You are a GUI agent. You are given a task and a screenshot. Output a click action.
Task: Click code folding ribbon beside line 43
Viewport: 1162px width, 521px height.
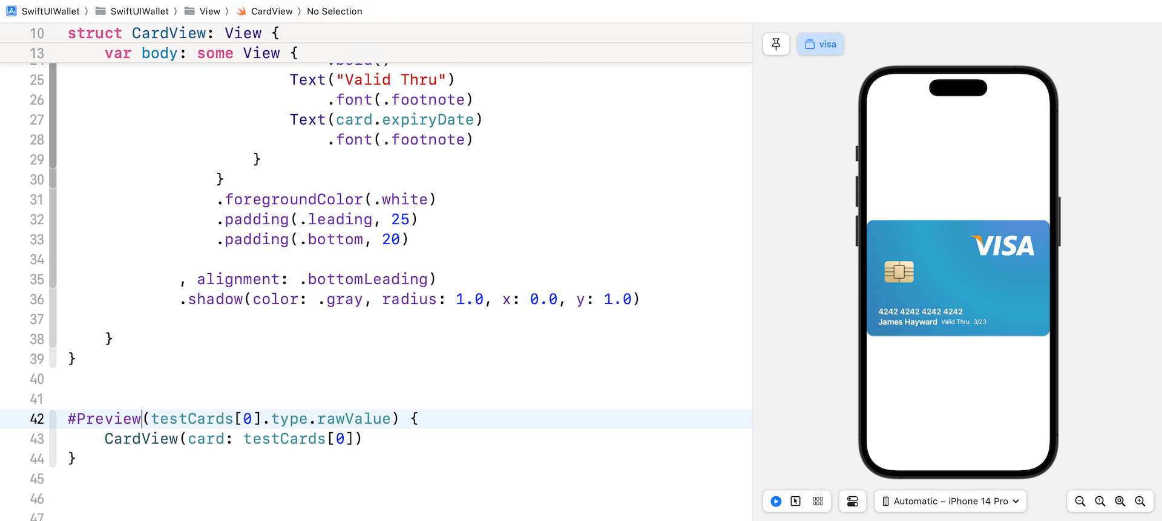pyautogui.click(x=53, y=439)
